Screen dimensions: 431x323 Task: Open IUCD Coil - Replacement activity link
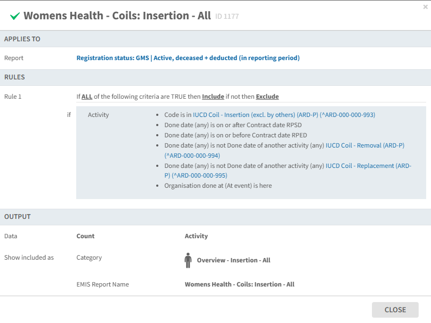point(368,166)
